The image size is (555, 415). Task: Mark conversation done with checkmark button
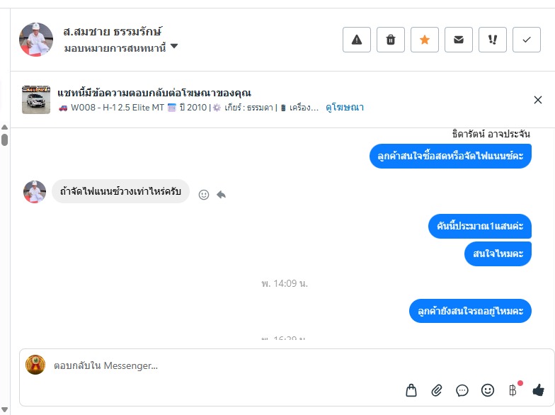coord(527,40)
